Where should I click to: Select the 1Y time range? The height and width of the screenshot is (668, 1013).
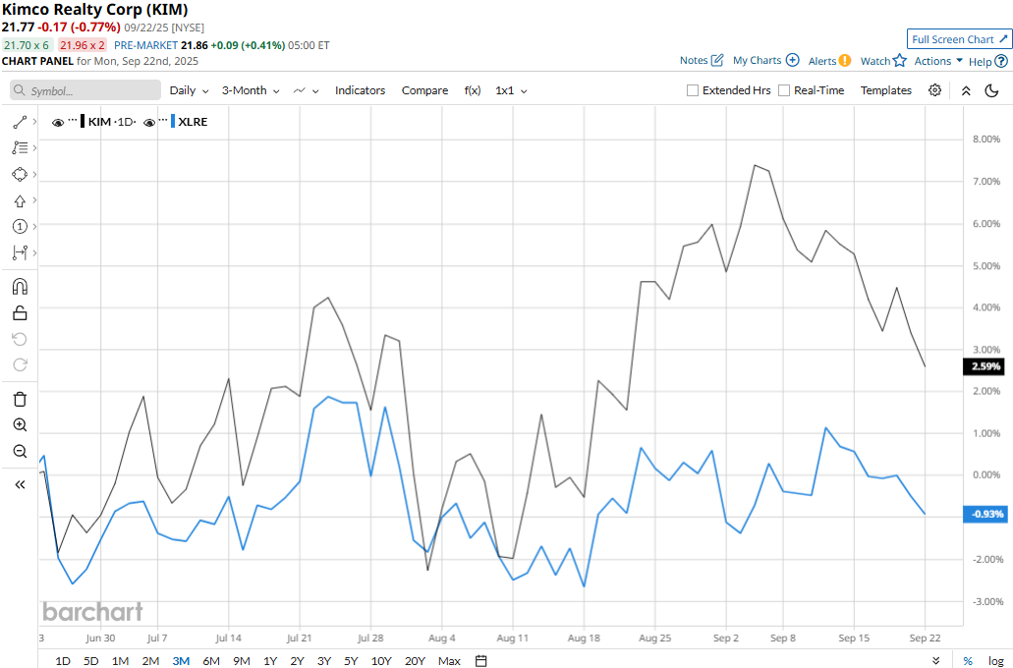coord(270,661)
